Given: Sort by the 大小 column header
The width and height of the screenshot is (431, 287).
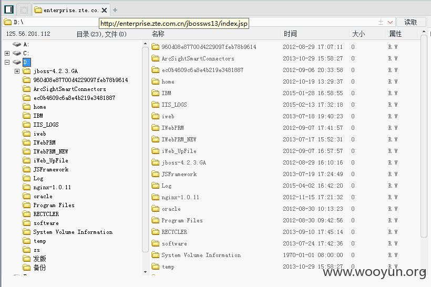Looking at the screenshot, I should (358, 34).
